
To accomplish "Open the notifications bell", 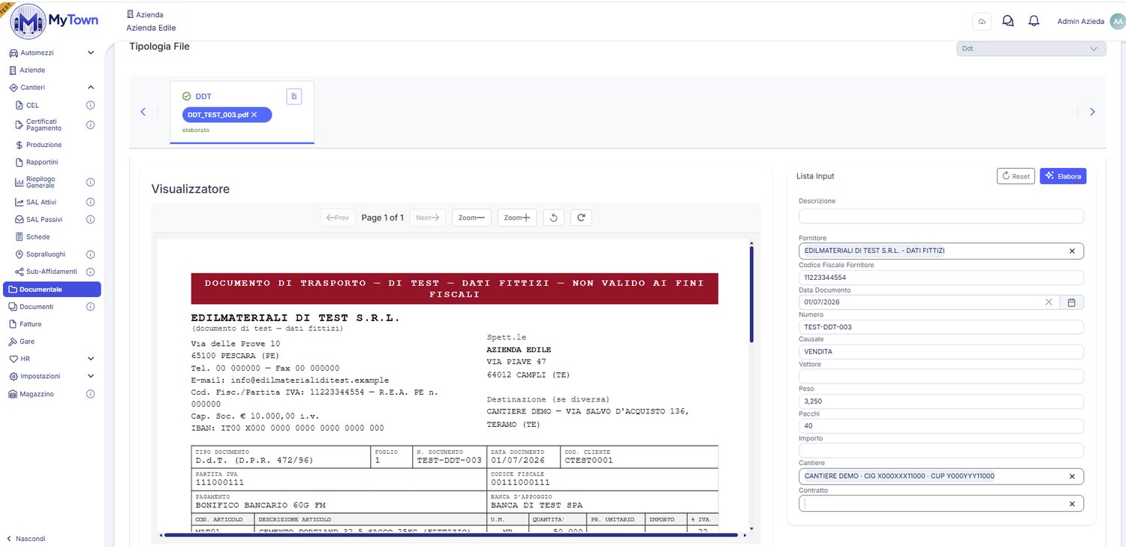I will pyautogui.click(x=1034, y=21).
